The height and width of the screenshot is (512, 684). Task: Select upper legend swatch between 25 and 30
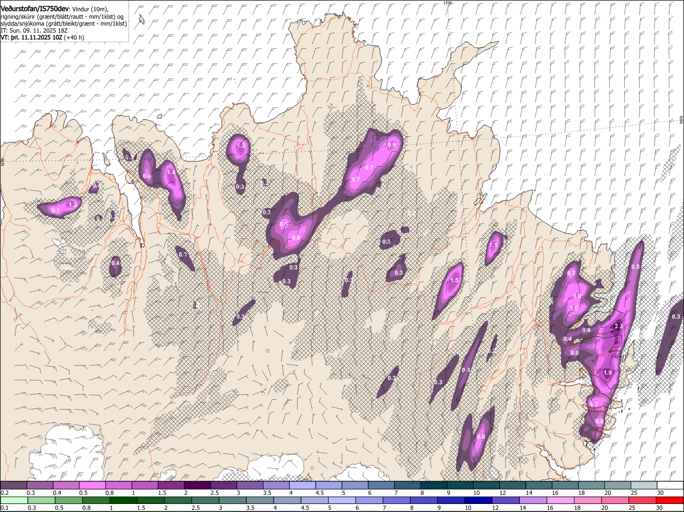(x=644, y=485)
